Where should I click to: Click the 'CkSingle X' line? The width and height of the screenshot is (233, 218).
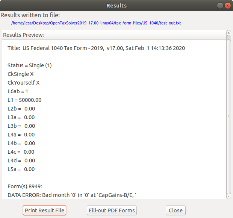click(21, 74)
